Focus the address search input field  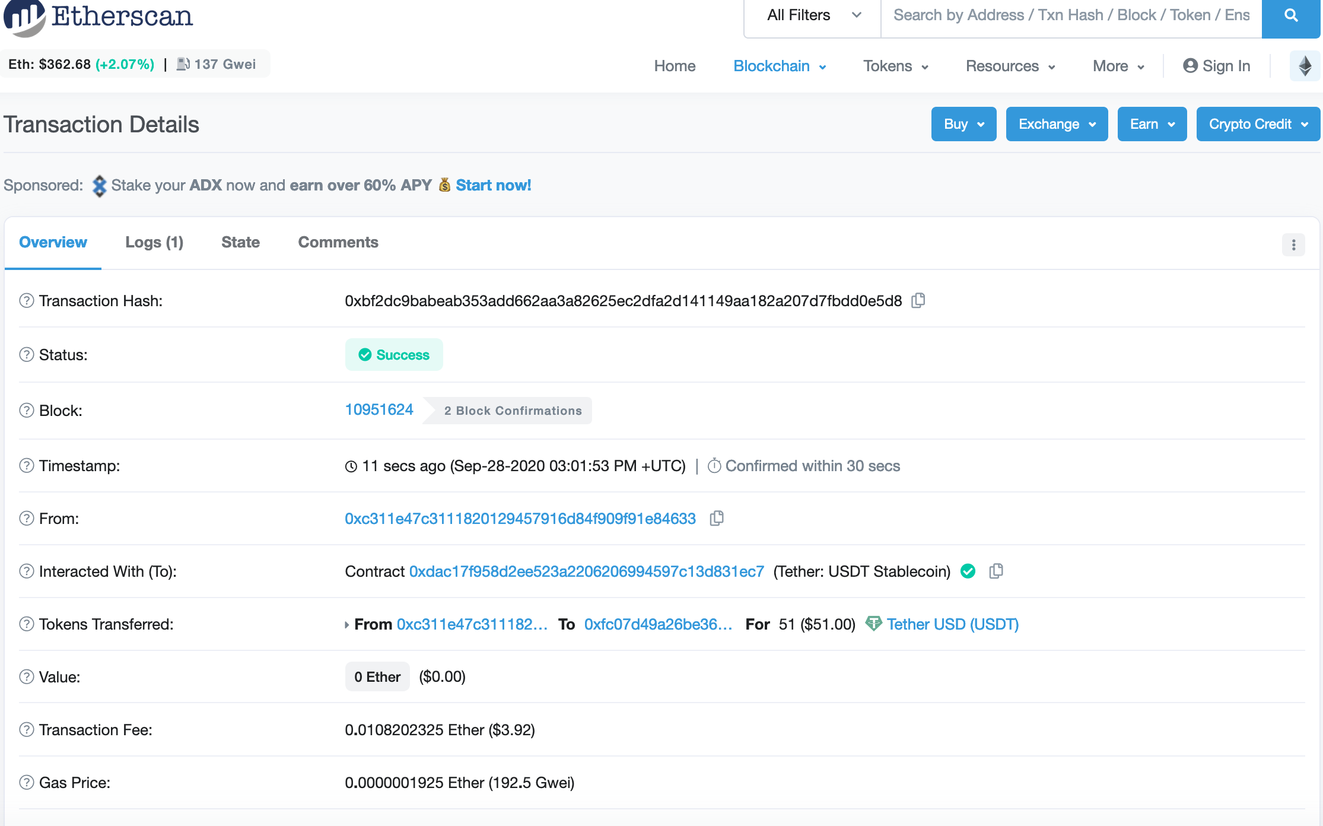tap(1071, 16)
